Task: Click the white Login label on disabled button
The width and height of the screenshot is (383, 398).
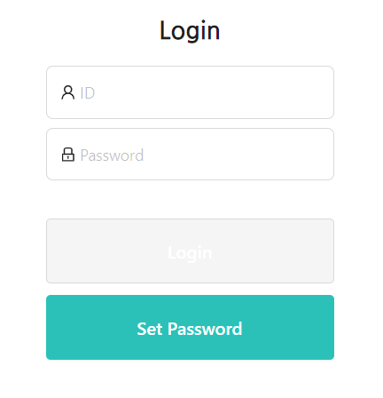Action: point(190,253)
